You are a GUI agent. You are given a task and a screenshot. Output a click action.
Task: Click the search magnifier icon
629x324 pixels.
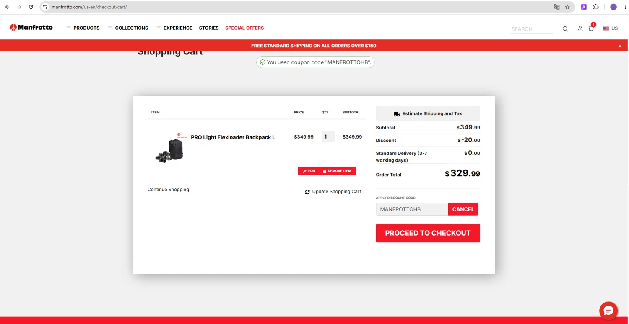565,29
